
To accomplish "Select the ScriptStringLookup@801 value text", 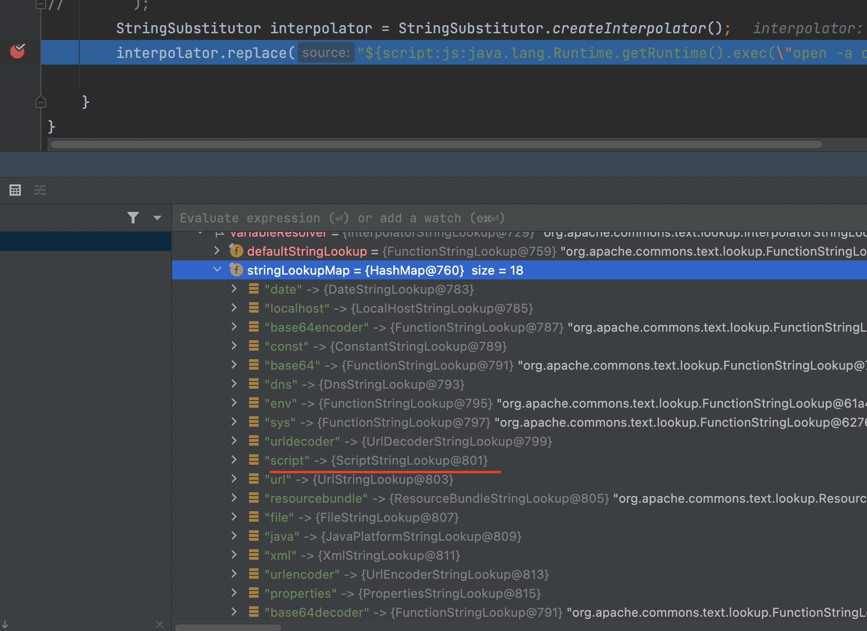I will [409, 460].
